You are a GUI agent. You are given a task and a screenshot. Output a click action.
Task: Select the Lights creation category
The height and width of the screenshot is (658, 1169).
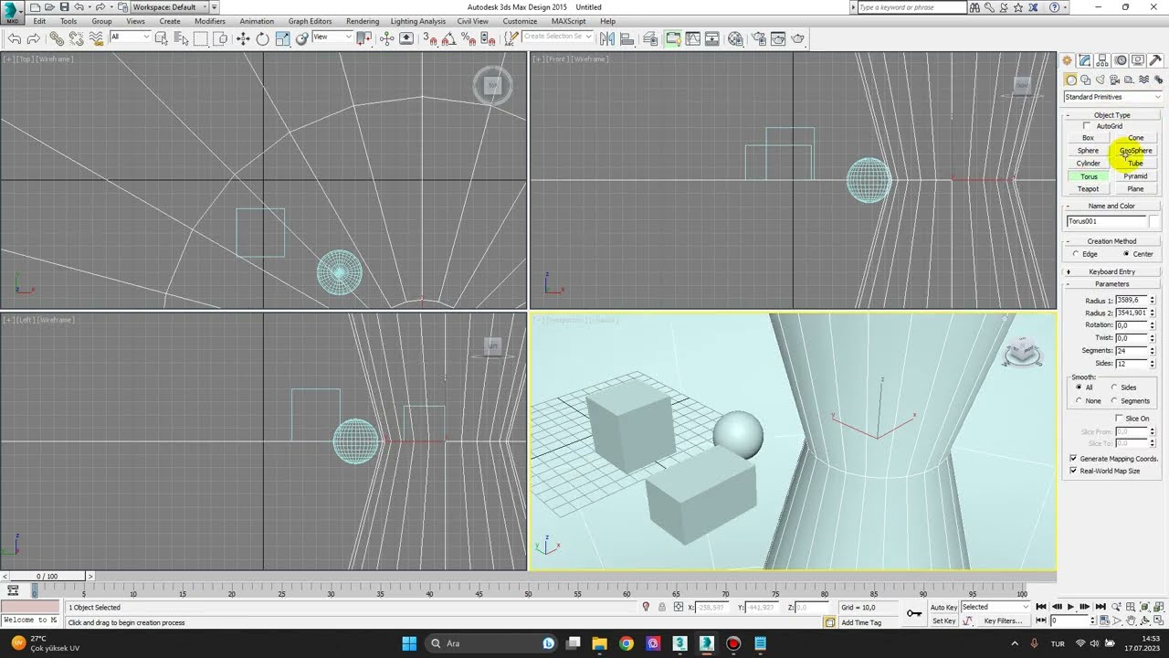1100,80
